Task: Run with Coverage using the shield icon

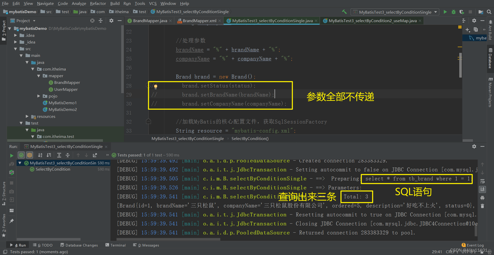Action: point(462,12)
